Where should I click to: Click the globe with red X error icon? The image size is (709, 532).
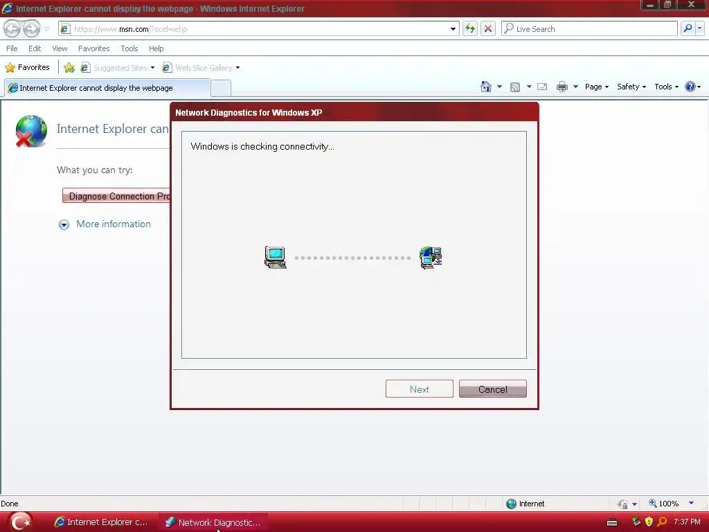click(30, 131)
